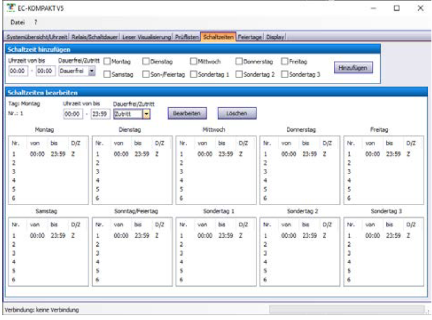Click the Hinzufügen button
The width and height of the screenshot is (432, 320).
tap(353, 67)
